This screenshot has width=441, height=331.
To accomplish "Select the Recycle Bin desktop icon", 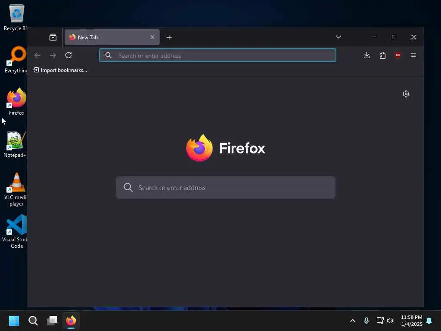I will [16, 17].
